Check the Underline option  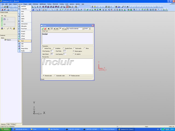(54, 48)
